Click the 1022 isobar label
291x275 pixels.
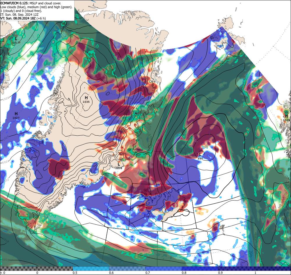coord(6,180)
